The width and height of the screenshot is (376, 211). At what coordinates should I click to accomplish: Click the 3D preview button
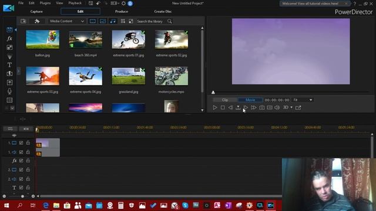286,108
